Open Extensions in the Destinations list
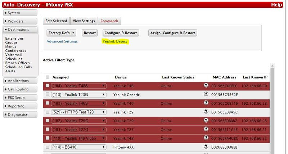The width and height of the screenshot is (288, 154). [x=14, y=38]
